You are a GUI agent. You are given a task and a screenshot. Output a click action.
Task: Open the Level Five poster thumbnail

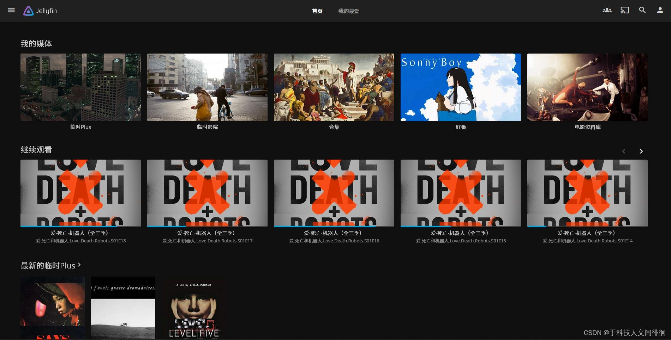194,308
